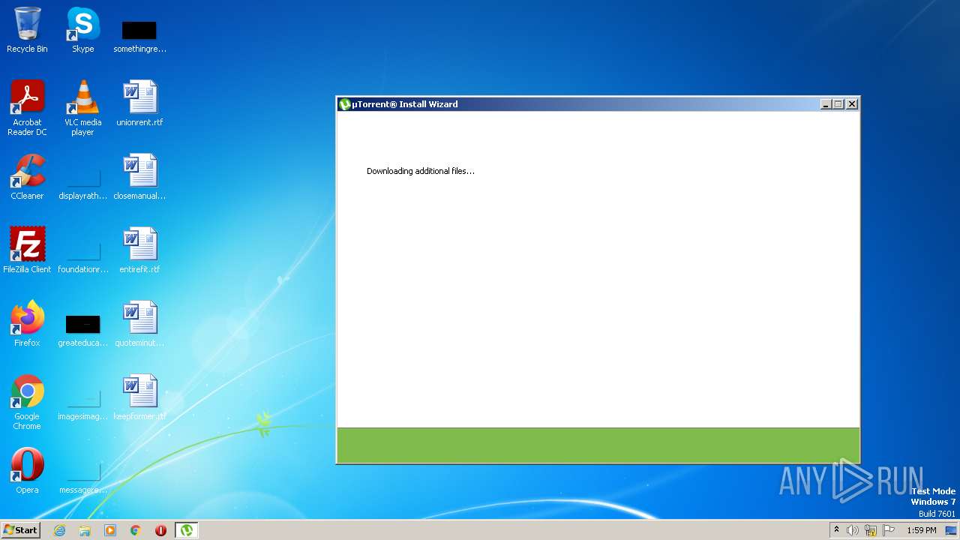Screen dimensions: 960x540
Task: Select the Firefox desktop shortcut
Action: point(27,324)
